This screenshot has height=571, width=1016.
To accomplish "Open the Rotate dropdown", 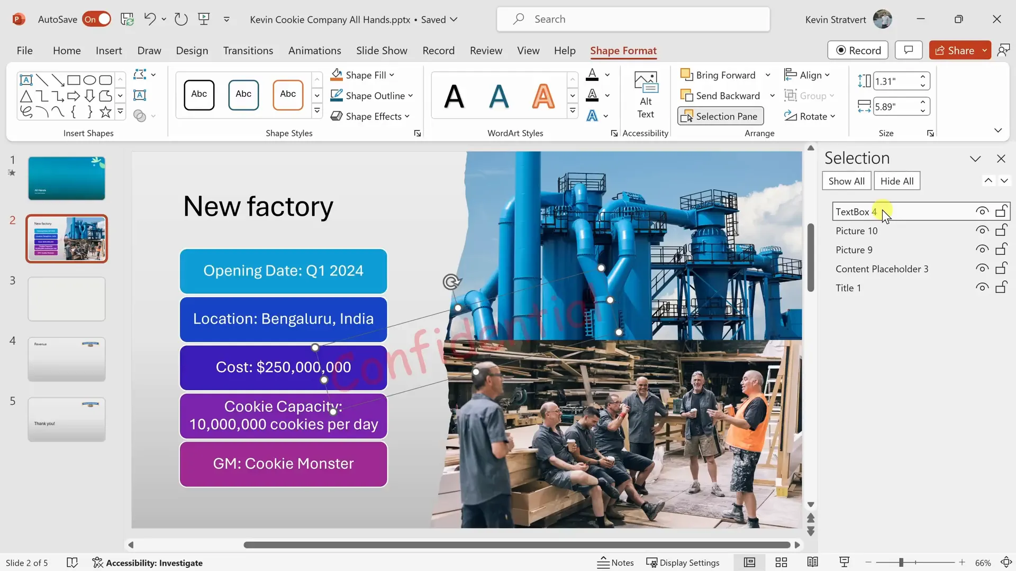I will coord(810,116).
